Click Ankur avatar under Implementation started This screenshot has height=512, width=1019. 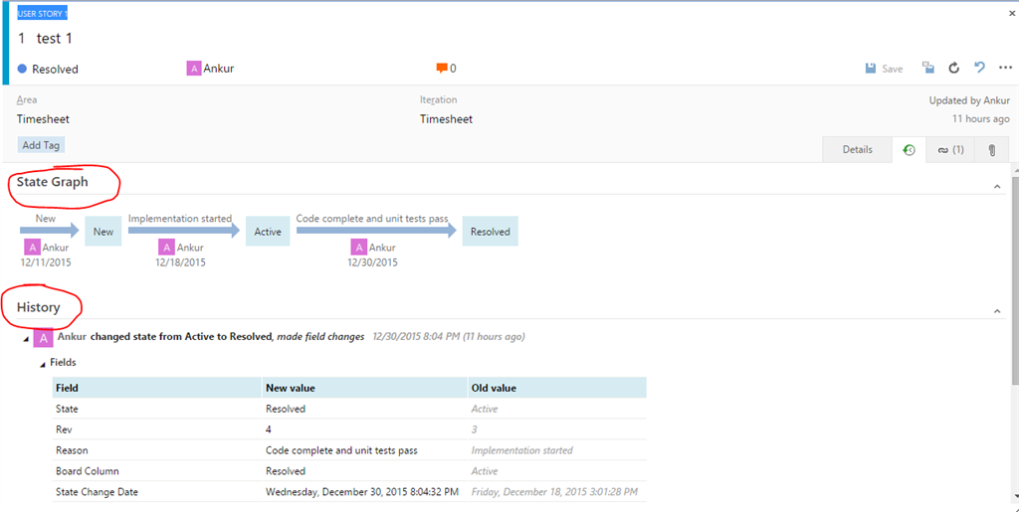[166, 248]
